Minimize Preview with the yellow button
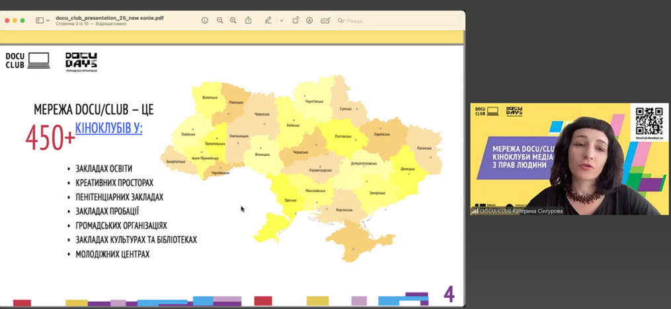Image resolution: width=671 pixels, height=309 pixels. pos(15,20)
